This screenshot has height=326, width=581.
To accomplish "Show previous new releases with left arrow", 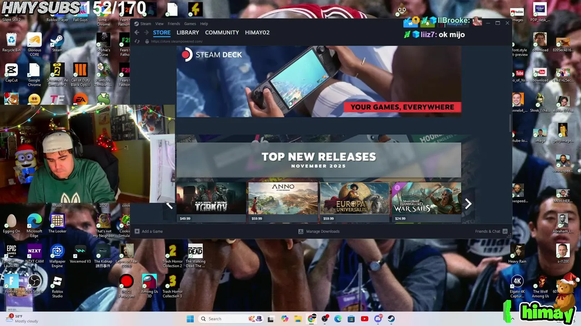I will tap(169, 205).
